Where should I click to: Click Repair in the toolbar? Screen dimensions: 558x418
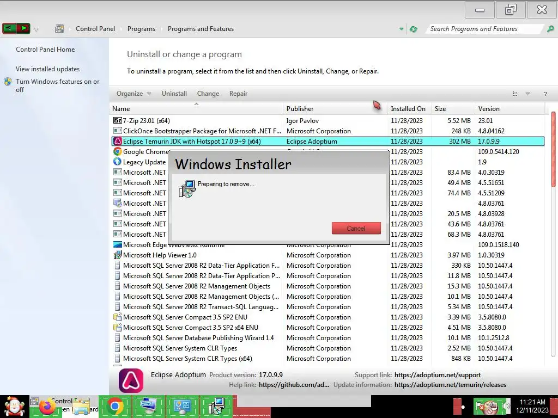(239, 94)
